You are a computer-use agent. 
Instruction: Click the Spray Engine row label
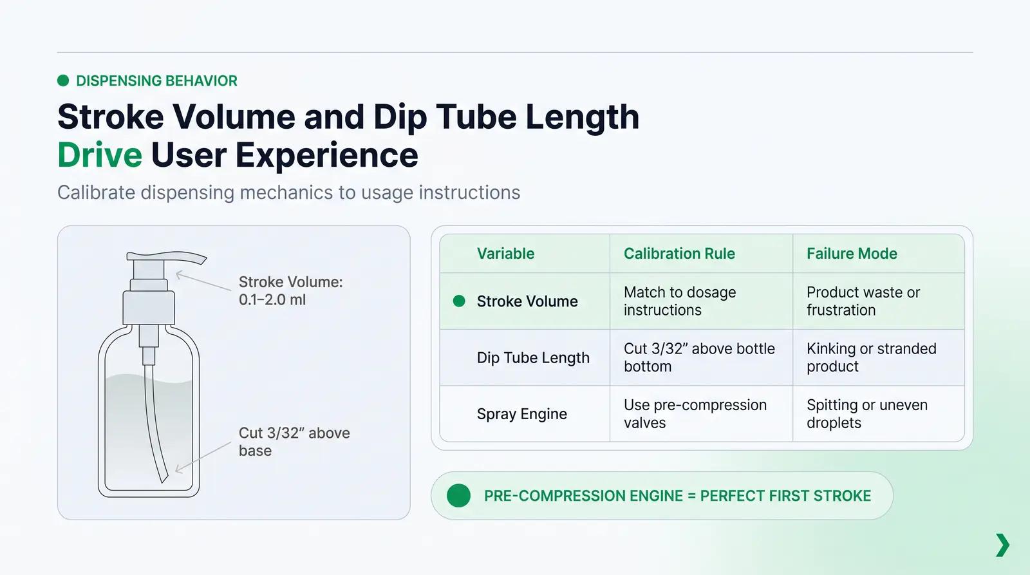[x=522, y=414]
